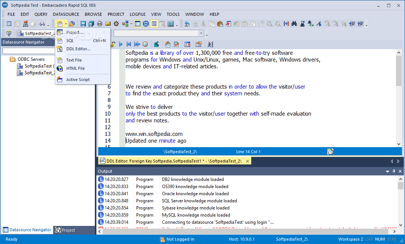The image size is (405, 244).
Task: Switch to the Project tab
Action: tap(65, 230)
